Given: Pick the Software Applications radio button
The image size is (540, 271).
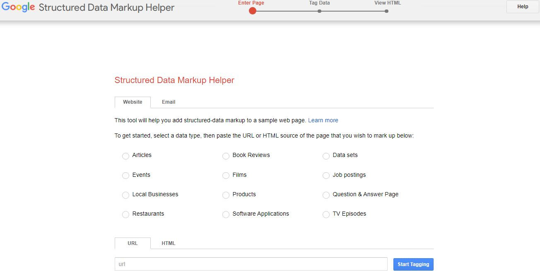Looking at the screenshot, I should [x=226, y=214].
